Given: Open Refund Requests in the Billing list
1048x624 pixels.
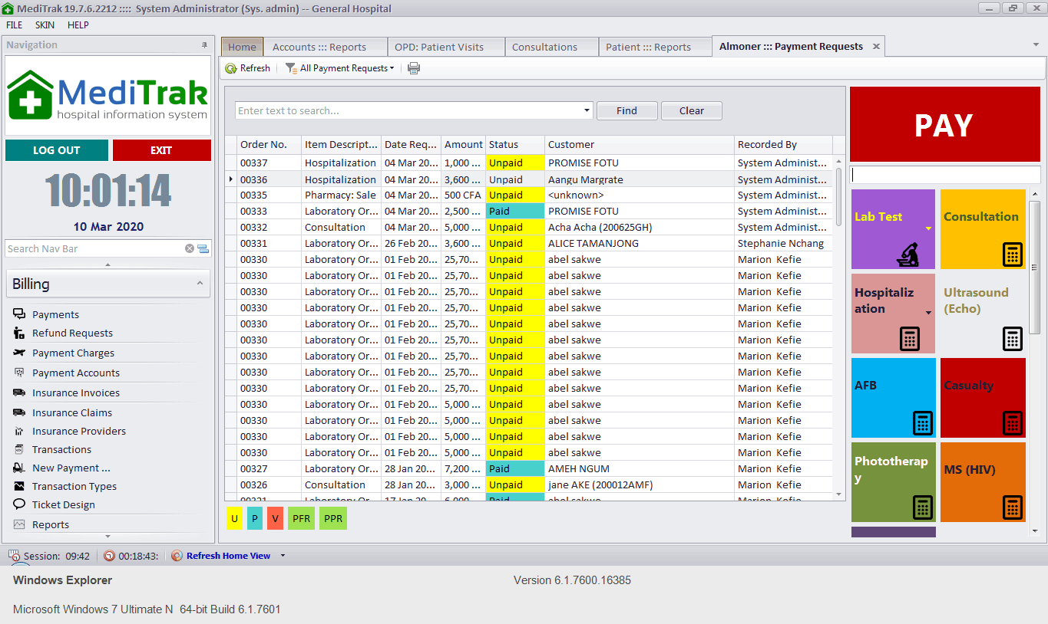Looking at the screenshot, I should pyautogui.click(x=72, y=333).
